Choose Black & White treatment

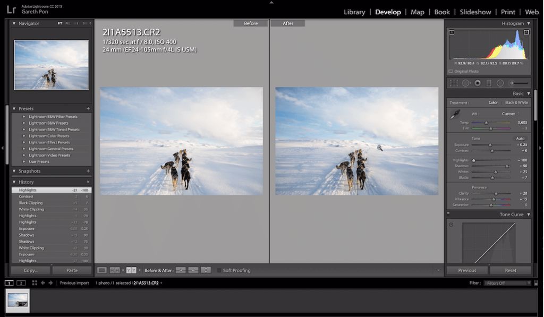point(516,102)
